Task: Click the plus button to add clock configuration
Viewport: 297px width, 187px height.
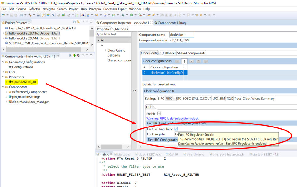Action: coord(191,61)
